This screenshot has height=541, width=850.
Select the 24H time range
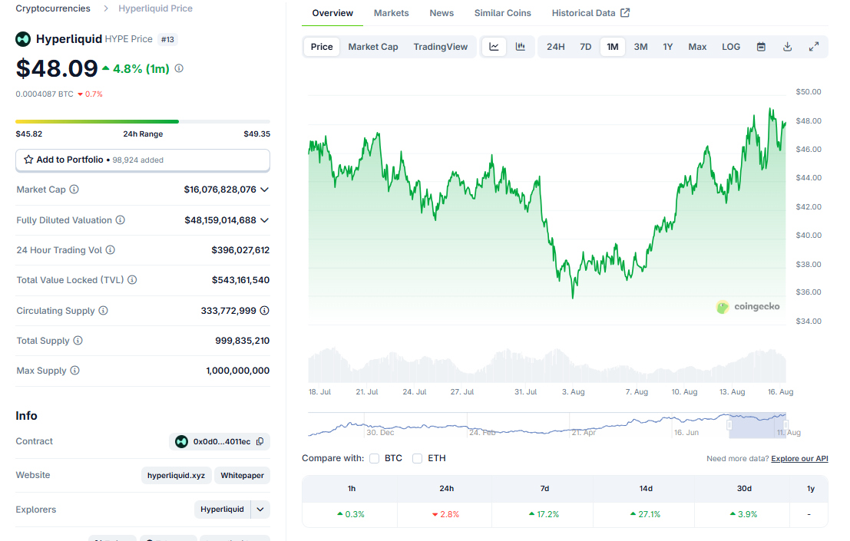click(556, 47)
